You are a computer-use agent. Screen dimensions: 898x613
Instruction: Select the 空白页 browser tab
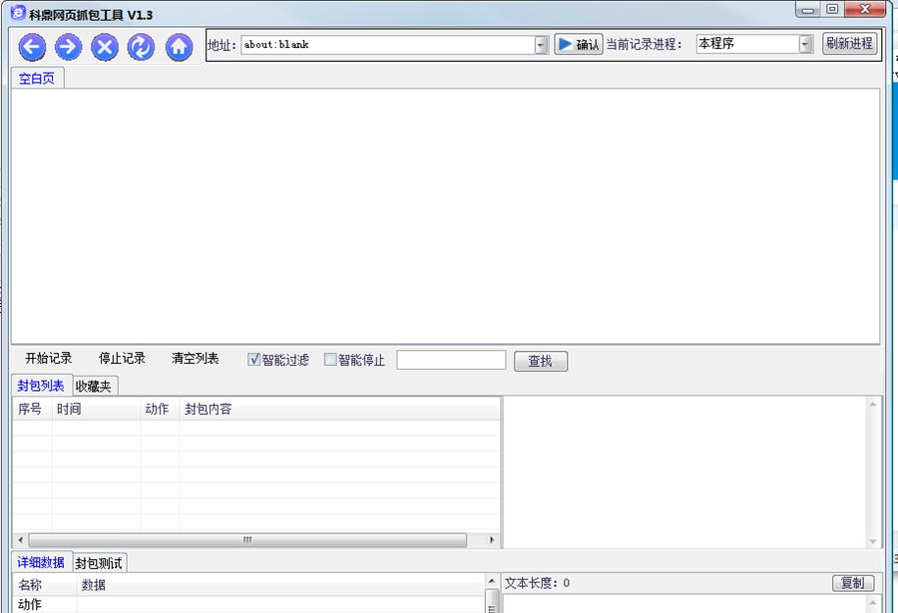38,76
